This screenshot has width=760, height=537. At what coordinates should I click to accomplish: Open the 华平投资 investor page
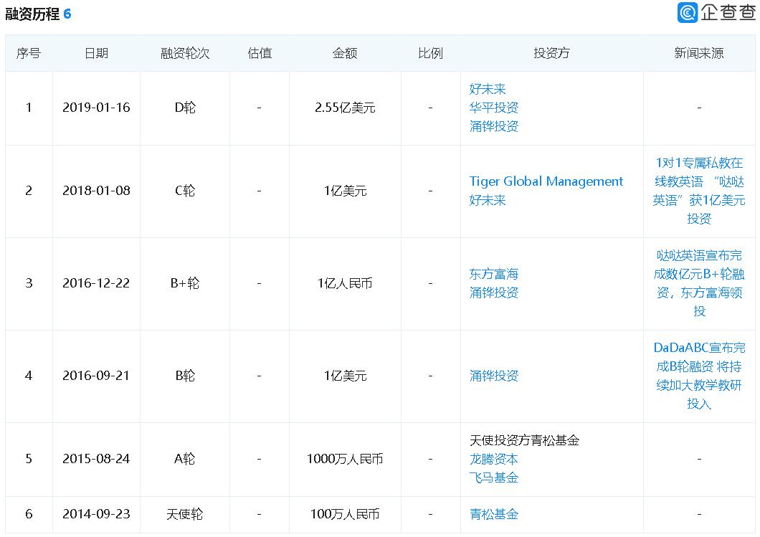tap(494, 108)
